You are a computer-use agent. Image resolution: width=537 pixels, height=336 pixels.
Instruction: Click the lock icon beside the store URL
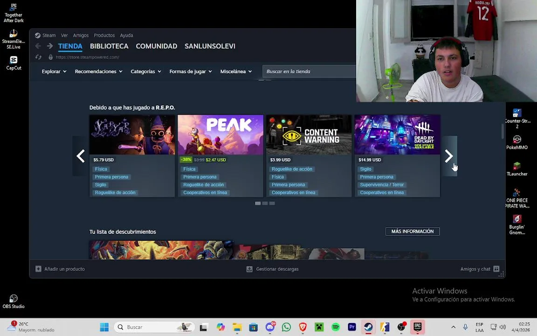(51, 57)
